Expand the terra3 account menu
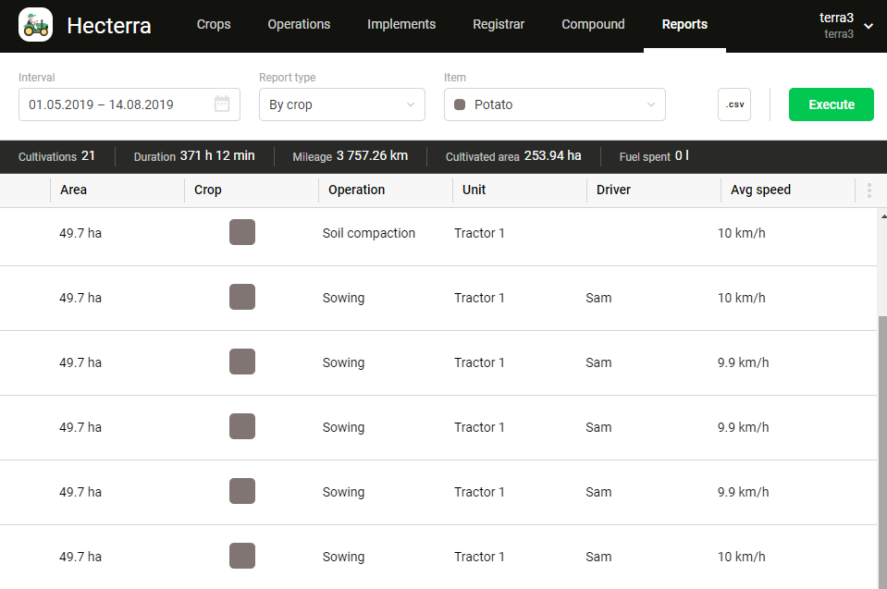The width and height of the screenshot is (887, 589). pos(843,25)
